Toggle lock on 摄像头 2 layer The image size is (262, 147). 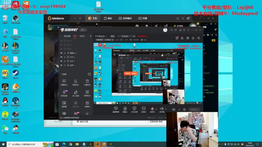[x=65, y=53]
